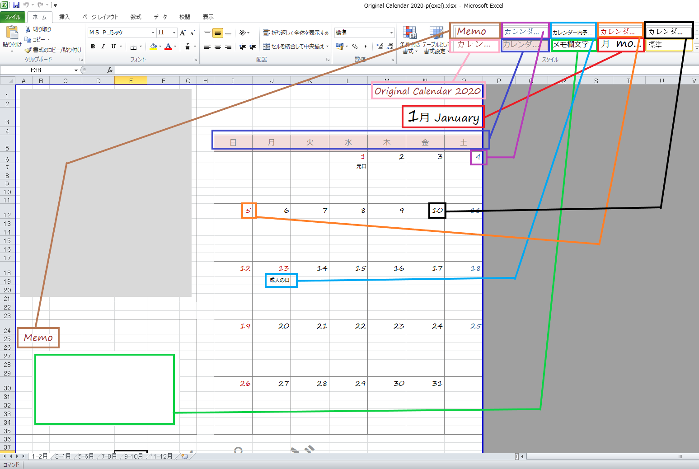
Task: Click the accounting number format icon
Action: pyautogui.click(x=340, y=47)
